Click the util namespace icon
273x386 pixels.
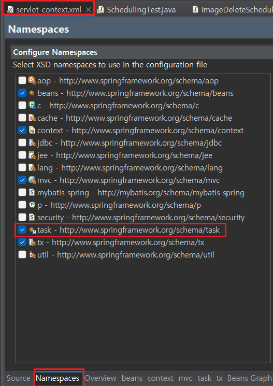coord(32,254)
